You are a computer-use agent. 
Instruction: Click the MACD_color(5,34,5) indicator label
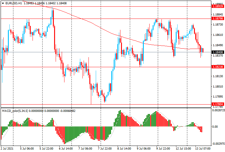click(15, 111)
